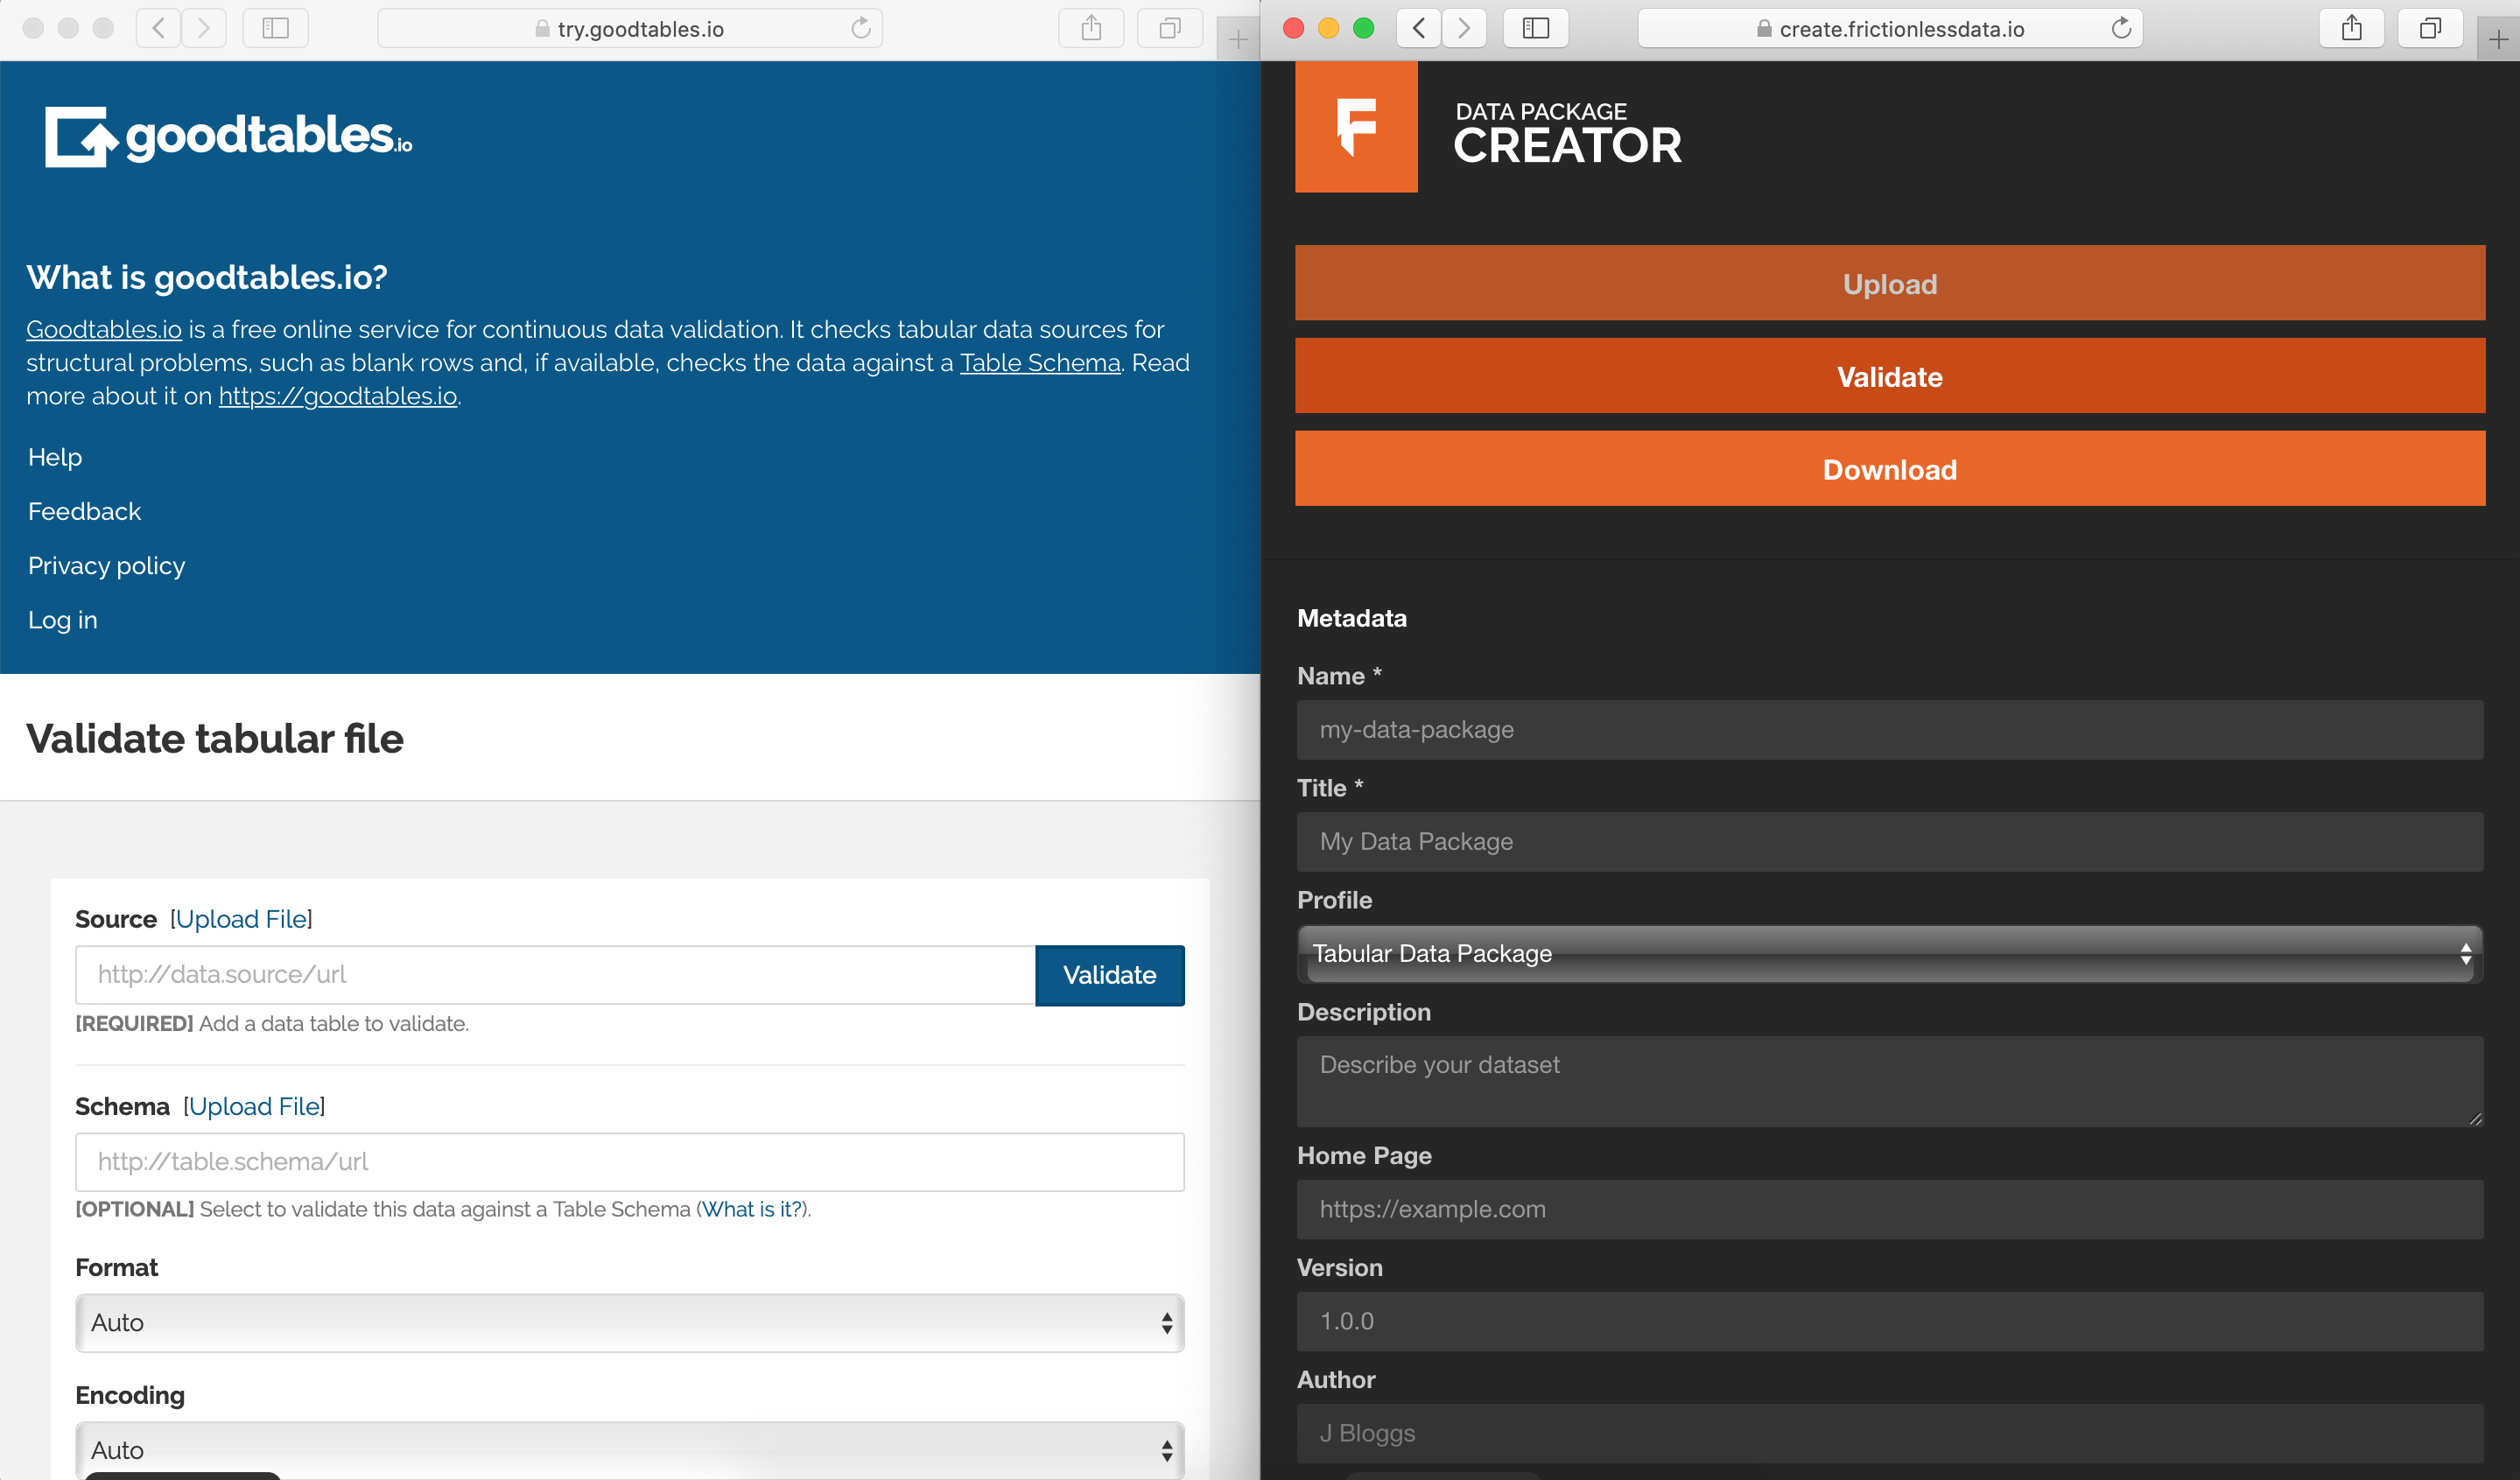The image size is (2520, 1480).
Task: Click the create.frictionlessdata.io address bar
Action: (x=1890, y=28)
